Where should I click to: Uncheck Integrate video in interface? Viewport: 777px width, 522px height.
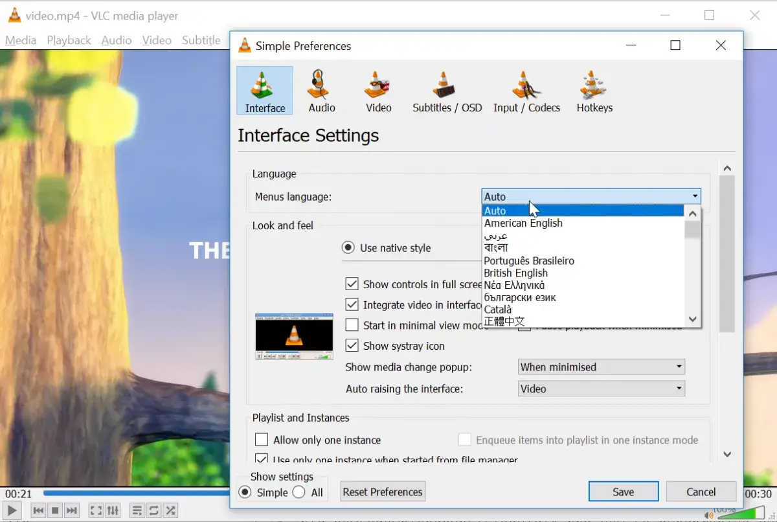352,304
